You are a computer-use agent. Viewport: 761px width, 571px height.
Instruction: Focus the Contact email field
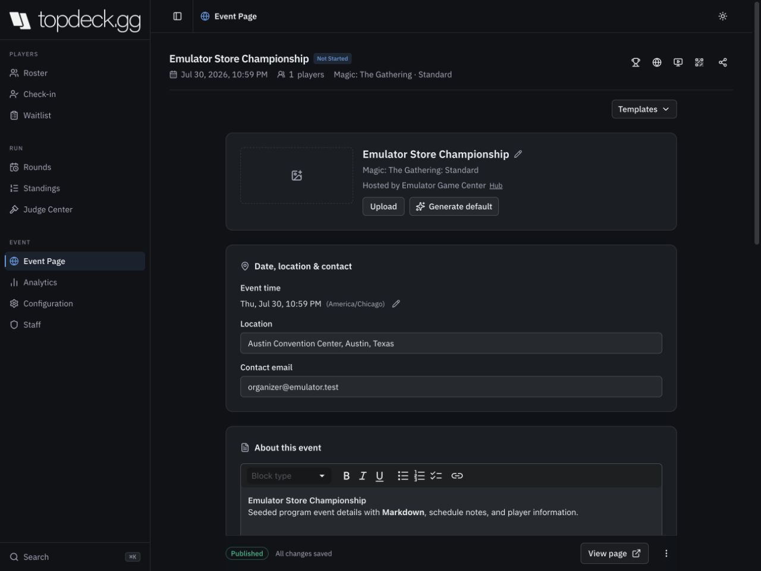(x=451, y=387)
